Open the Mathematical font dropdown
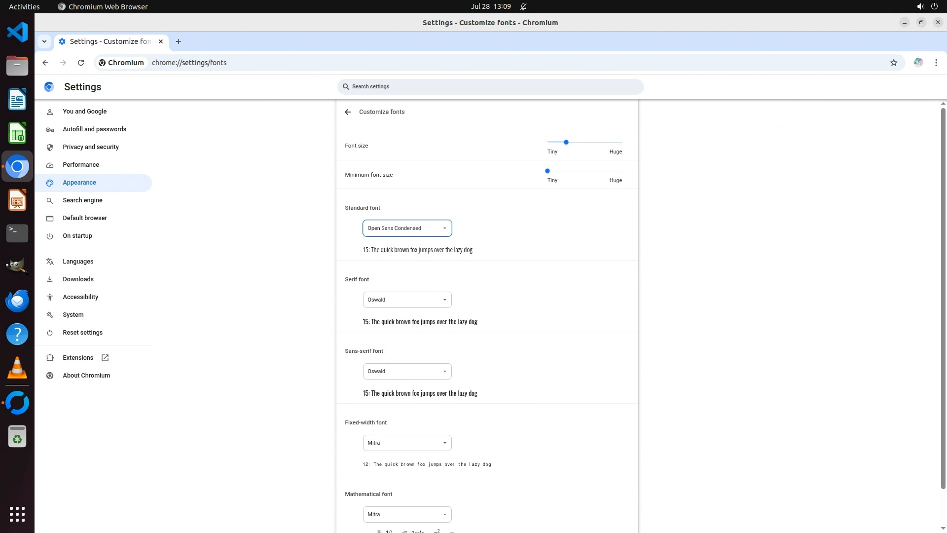Image resolution: width=947 pixels, height=533 pixels. pyautogui.click(x=407, y=515)
